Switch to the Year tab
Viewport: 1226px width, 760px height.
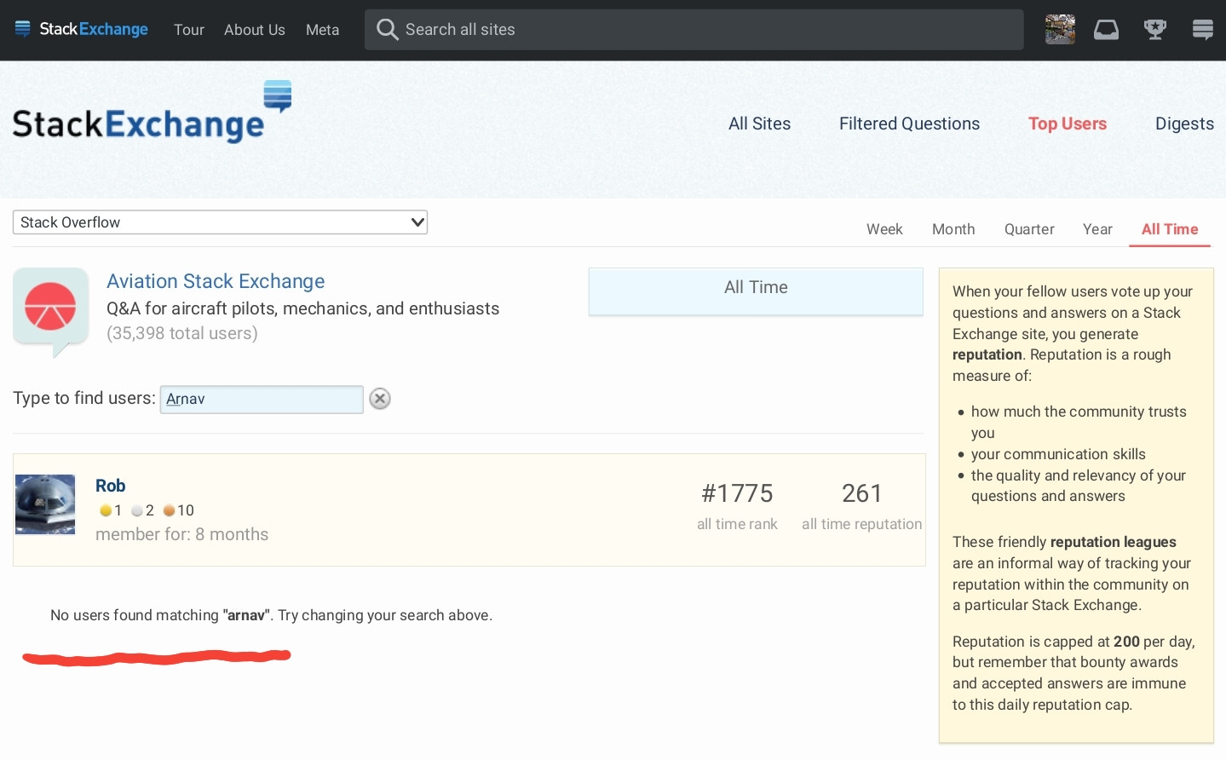1097,229
